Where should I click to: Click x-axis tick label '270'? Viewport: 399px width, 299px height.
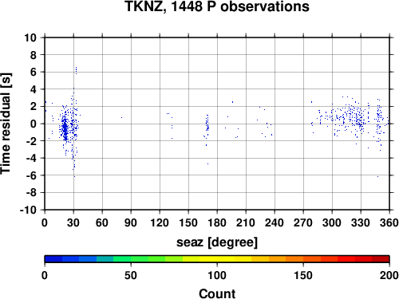303,222
